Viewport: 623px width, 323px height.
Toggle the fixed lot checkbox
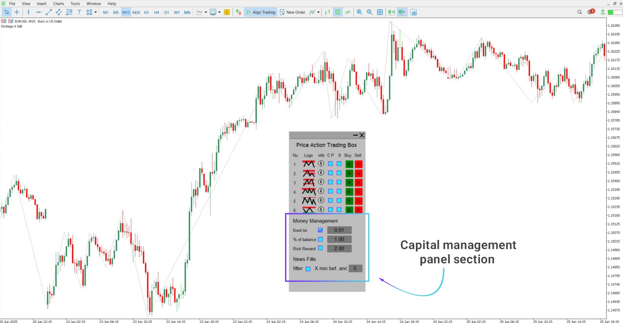(320, 230)
